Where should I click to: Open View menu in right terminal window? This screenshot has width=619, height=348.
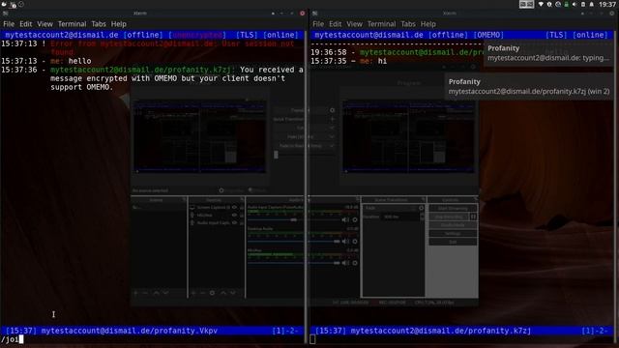point(354,24)
